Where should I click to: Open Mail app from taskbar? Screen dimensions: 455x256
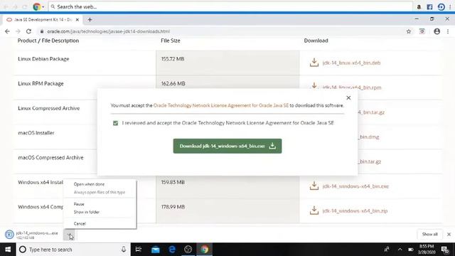[x=155, y=250]
